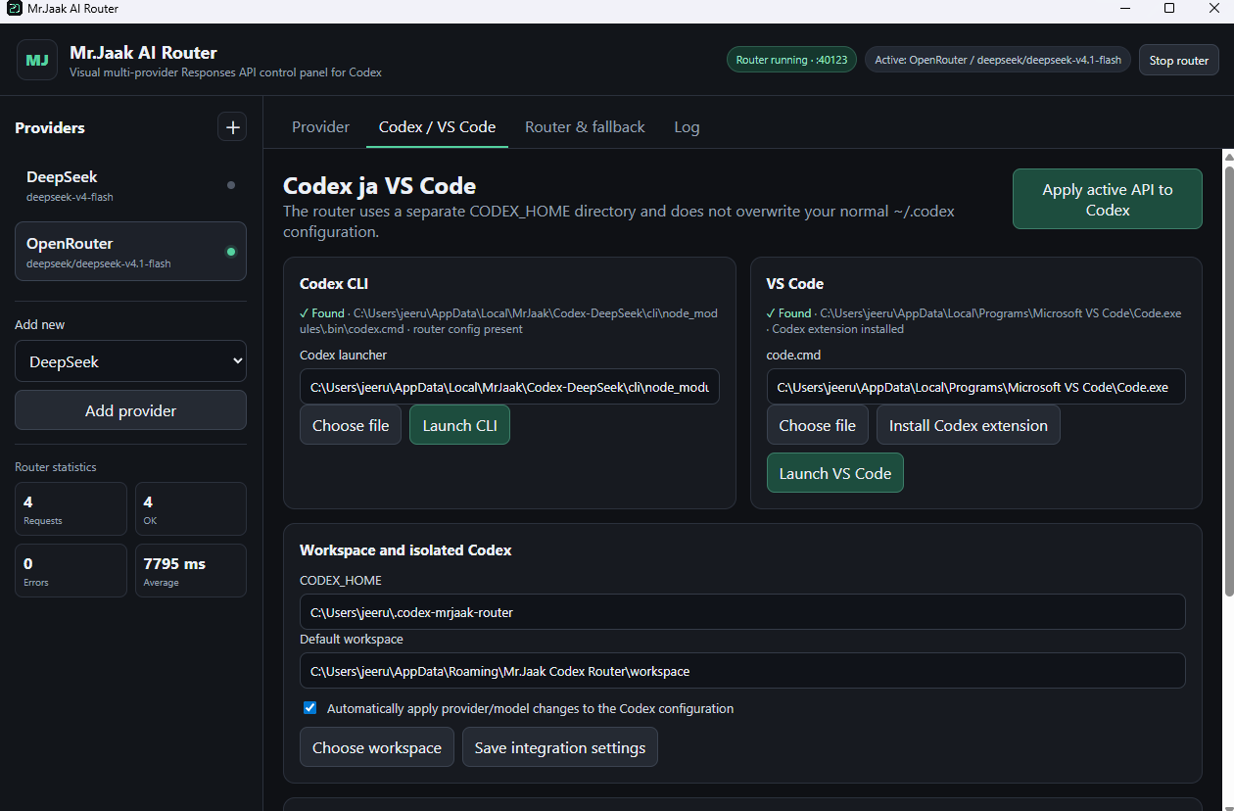Click the Active OpenRouter model badge

[x=998, y=60]
